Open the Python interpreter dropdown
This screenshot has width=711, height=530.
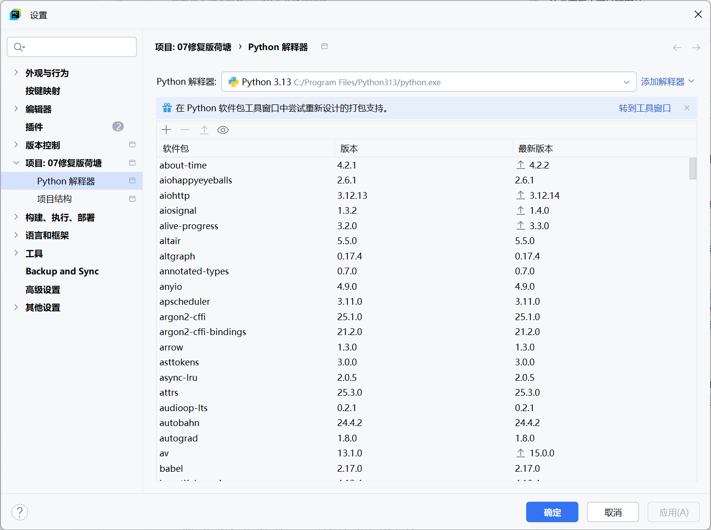tap(627, 82)
